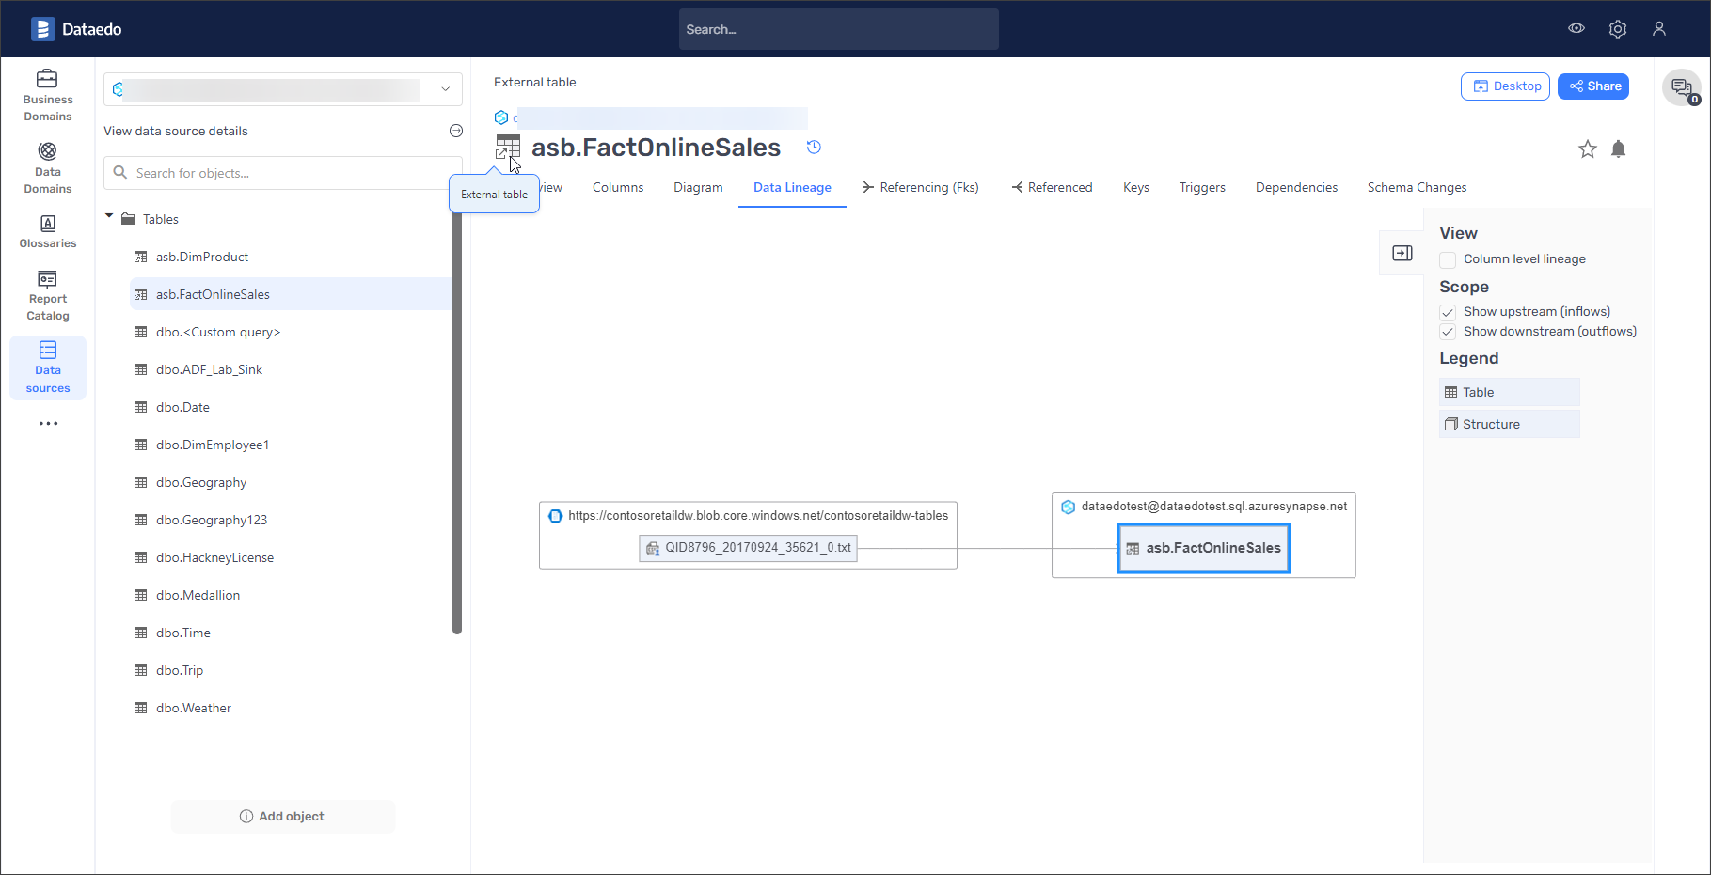Screen dimensions: 1711x875
Task: Open the Schema Changes tab
Action: (1417, 187)
